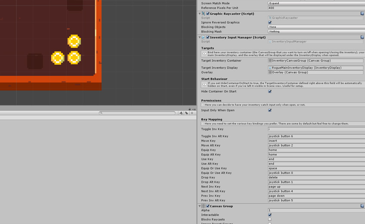Click Toggle Inv Alt Key field

click(316, 136)
